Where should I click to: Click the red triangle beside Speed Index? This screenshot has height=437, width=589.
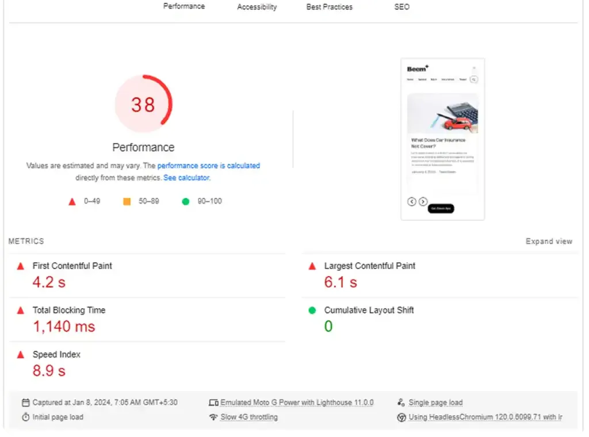(x=21, y=355)
